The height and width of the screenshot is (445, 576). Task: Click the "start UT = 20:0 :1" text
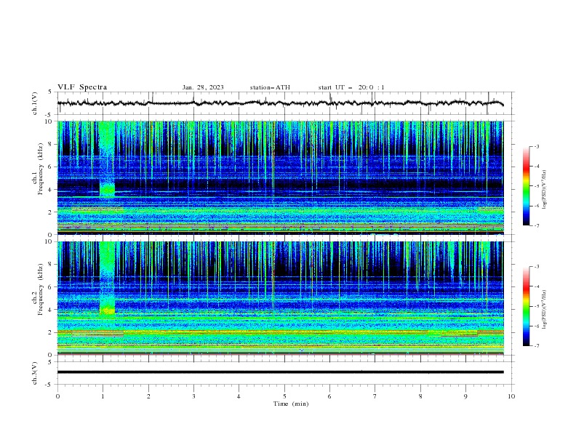click(x=351, y=87)
